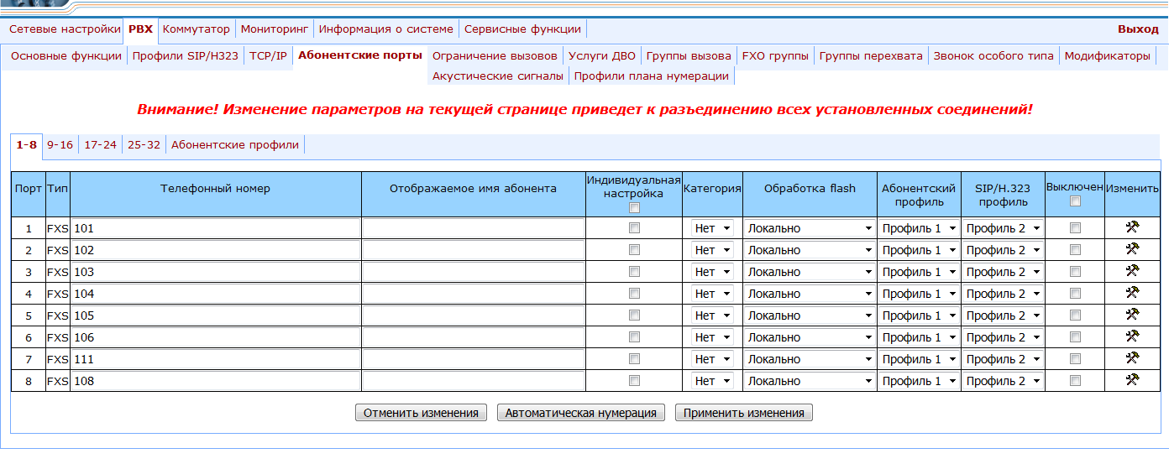Edit port 8 using the tools icon
1169x464 pixels.
(x=1131, y=380)
